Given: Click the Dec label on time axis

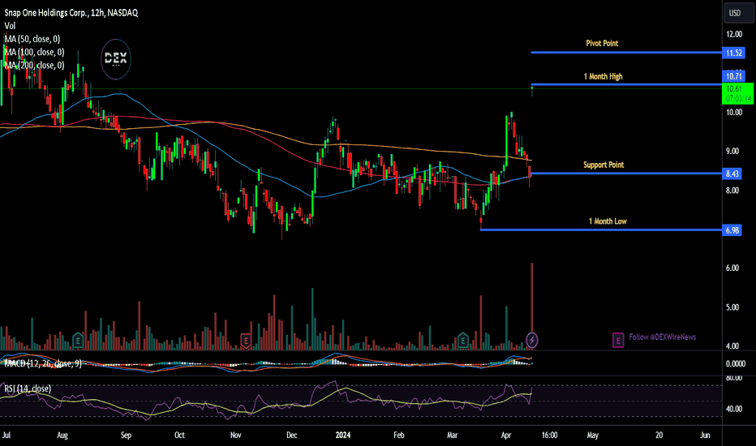Looking at the screenshot, I should pyautogui.click(x=292, y=435).
